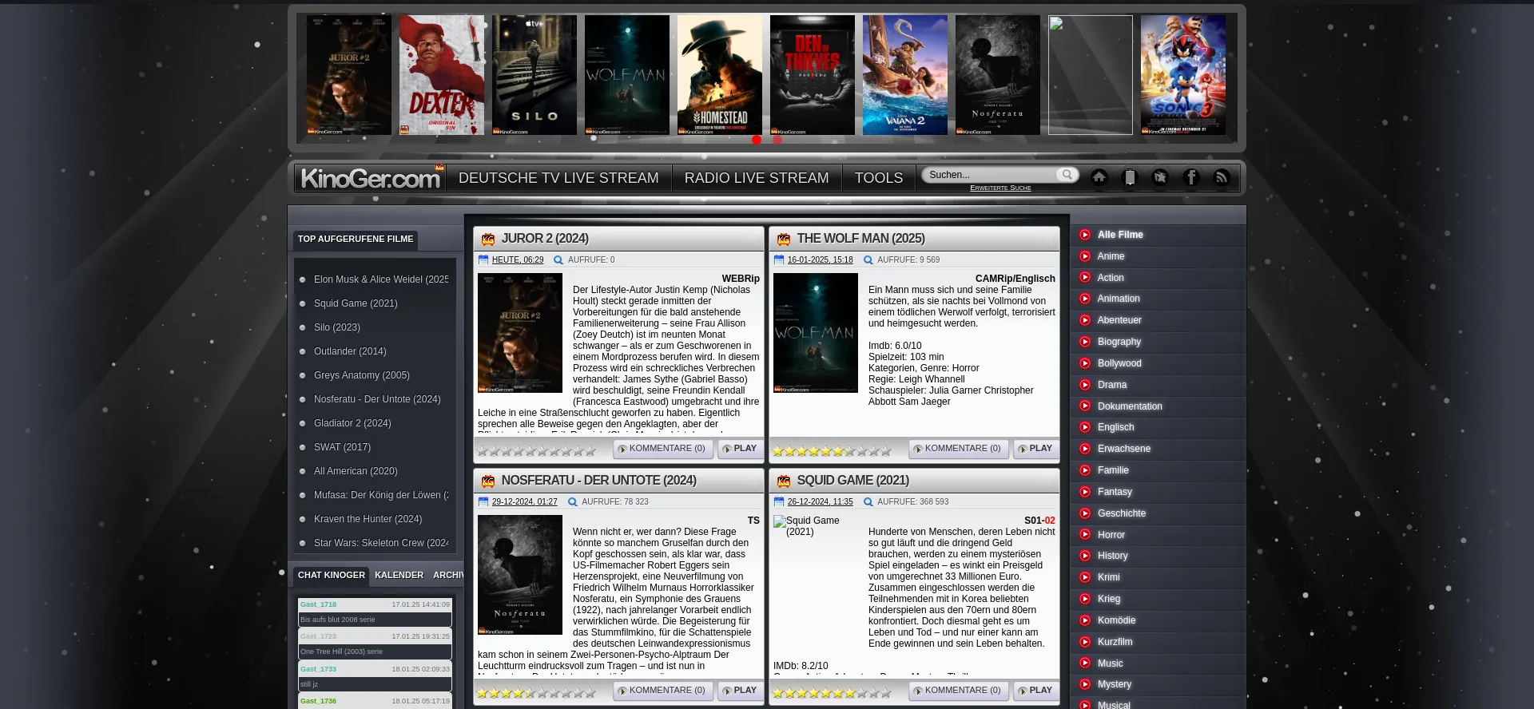Open Gladiator 2 (2024) in top viewed list
Image resolution: width=1534 pixels, height=709 pixels.
(352, 423)
